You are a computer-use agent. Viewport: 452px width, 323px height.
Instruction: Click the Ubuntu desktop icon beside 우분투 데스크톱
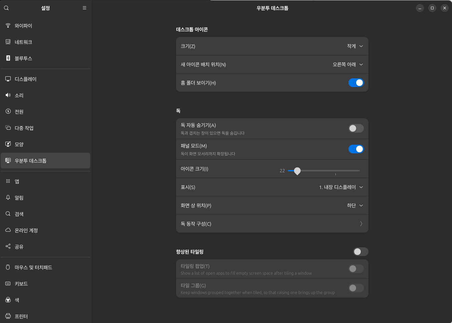(8, 161)
